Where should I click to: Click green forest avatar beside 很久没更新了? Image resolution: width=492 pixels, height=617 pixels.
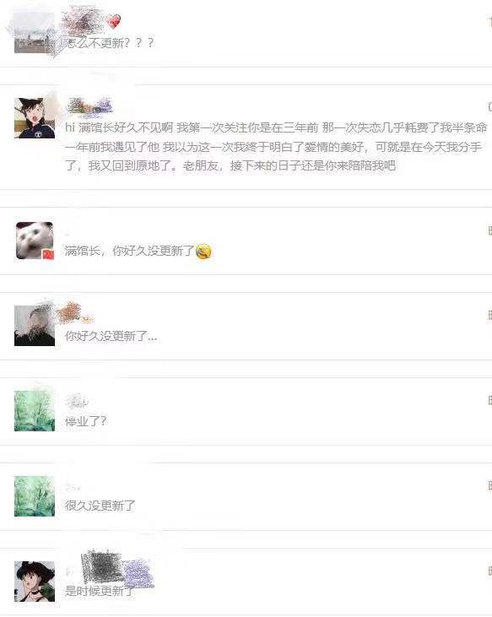point(35,495)
